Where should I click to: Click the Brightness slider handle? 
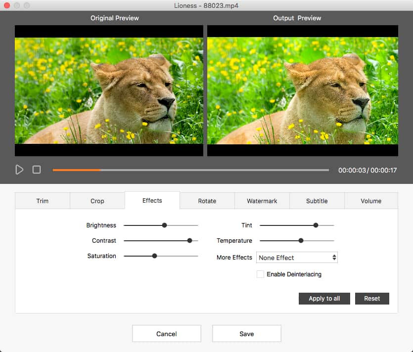point(164,225)
